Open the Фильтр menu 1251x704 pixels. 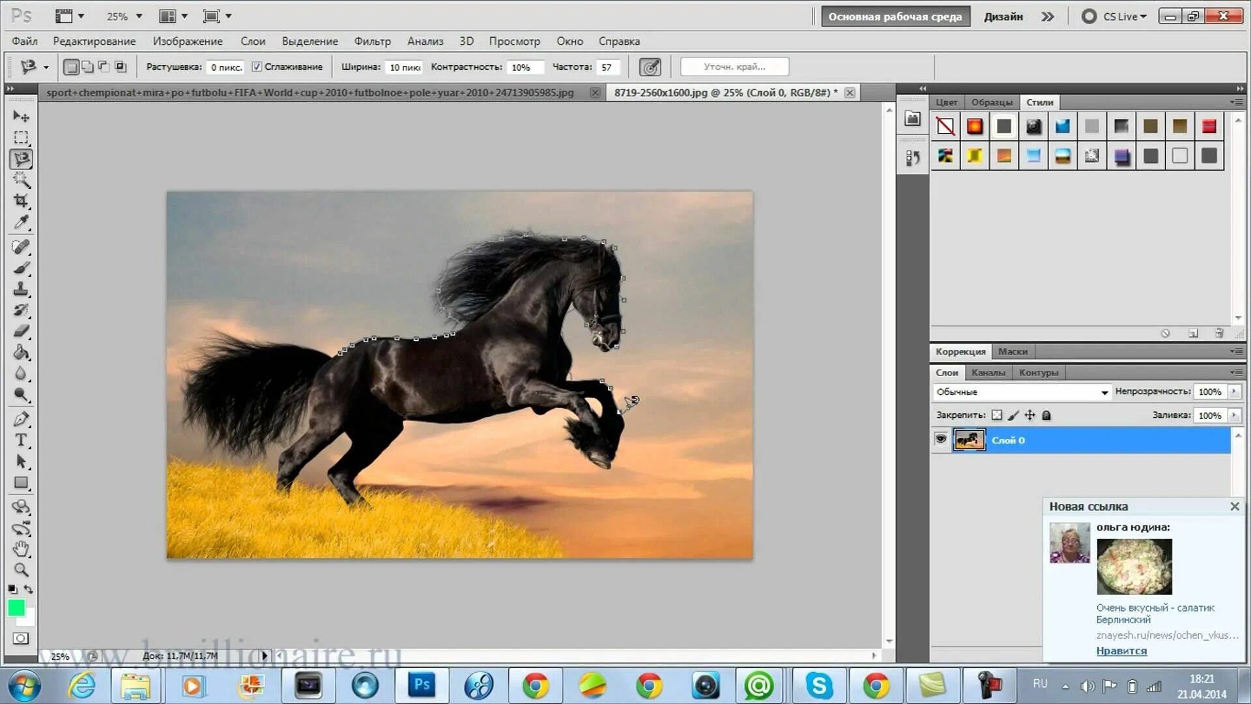tap(372, 41)
